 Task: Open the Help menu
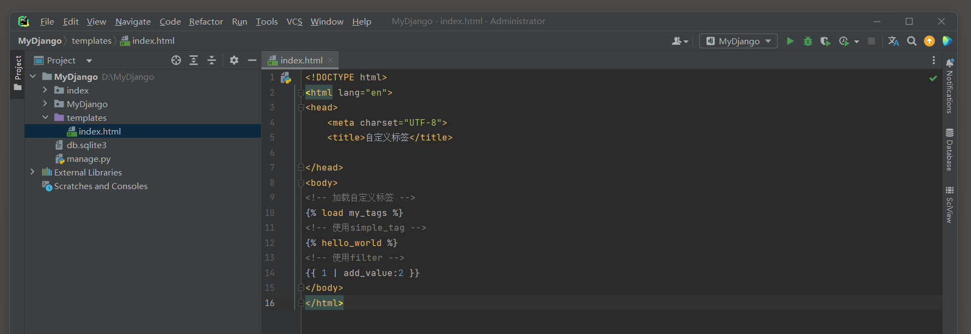tap(362, 21)
